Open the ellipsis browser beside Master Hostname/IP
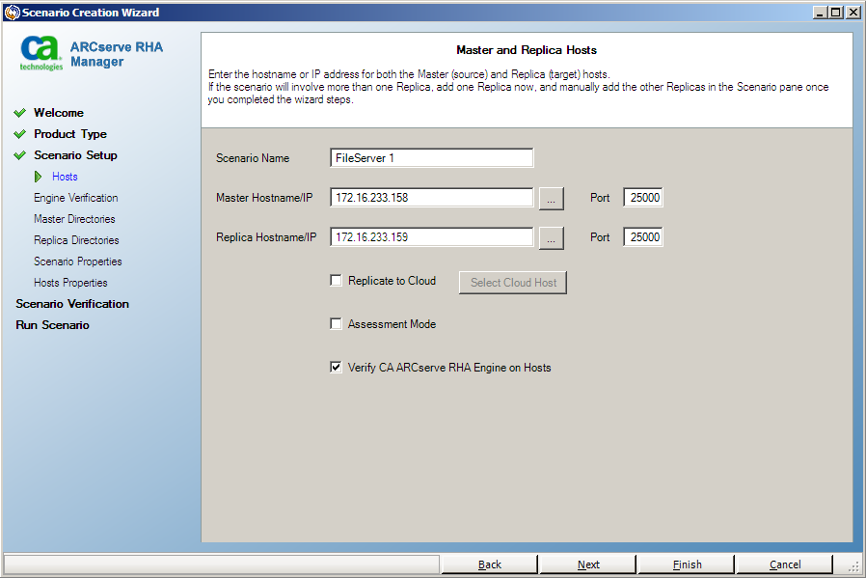Screen dimensions: 866x578 click(551, 197)
